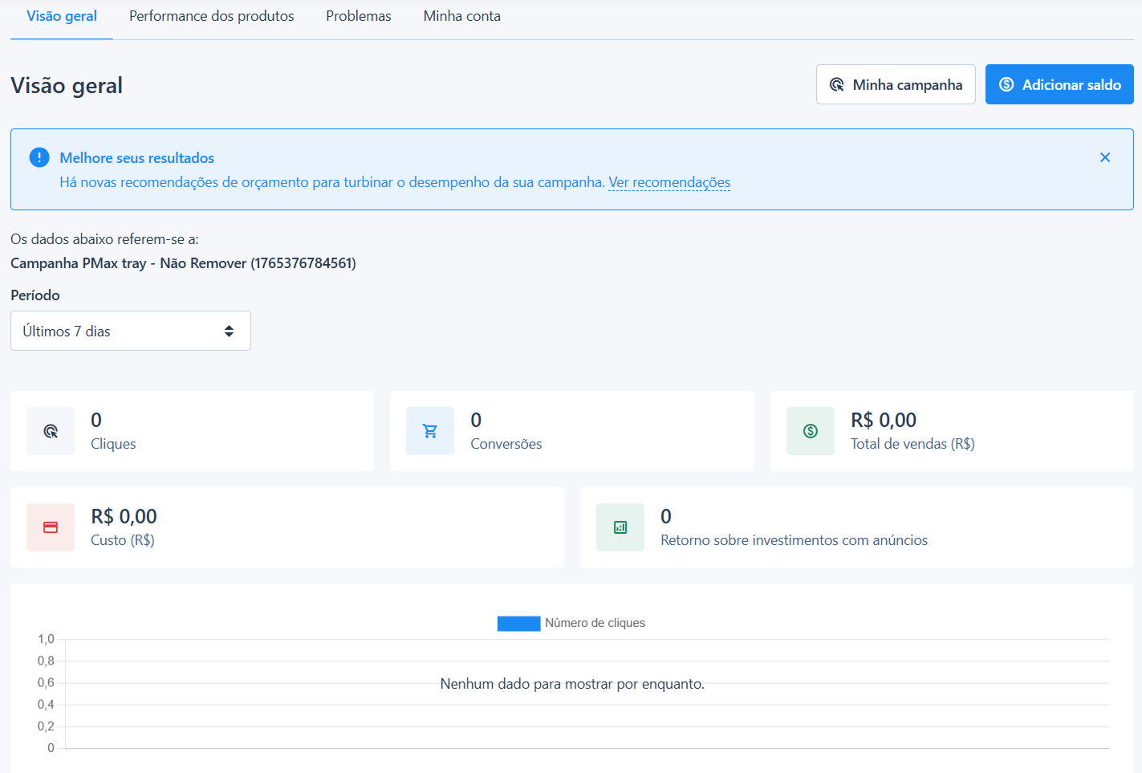The width and height of the screenshot is (1142, 773).
Task: Click the blue info exclamation icon
Action: pos(39,157)
